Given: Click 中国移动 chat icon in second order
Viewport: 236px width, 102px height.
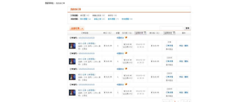Looking at the screenshot, I should 126,53.
